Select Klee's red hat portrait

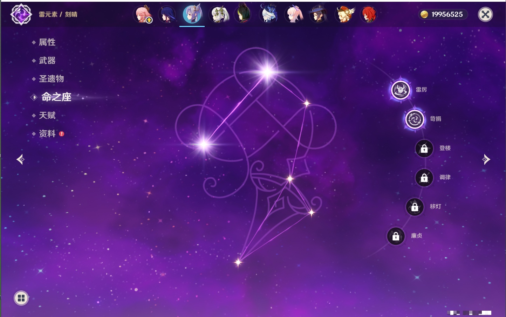(344, 14)
